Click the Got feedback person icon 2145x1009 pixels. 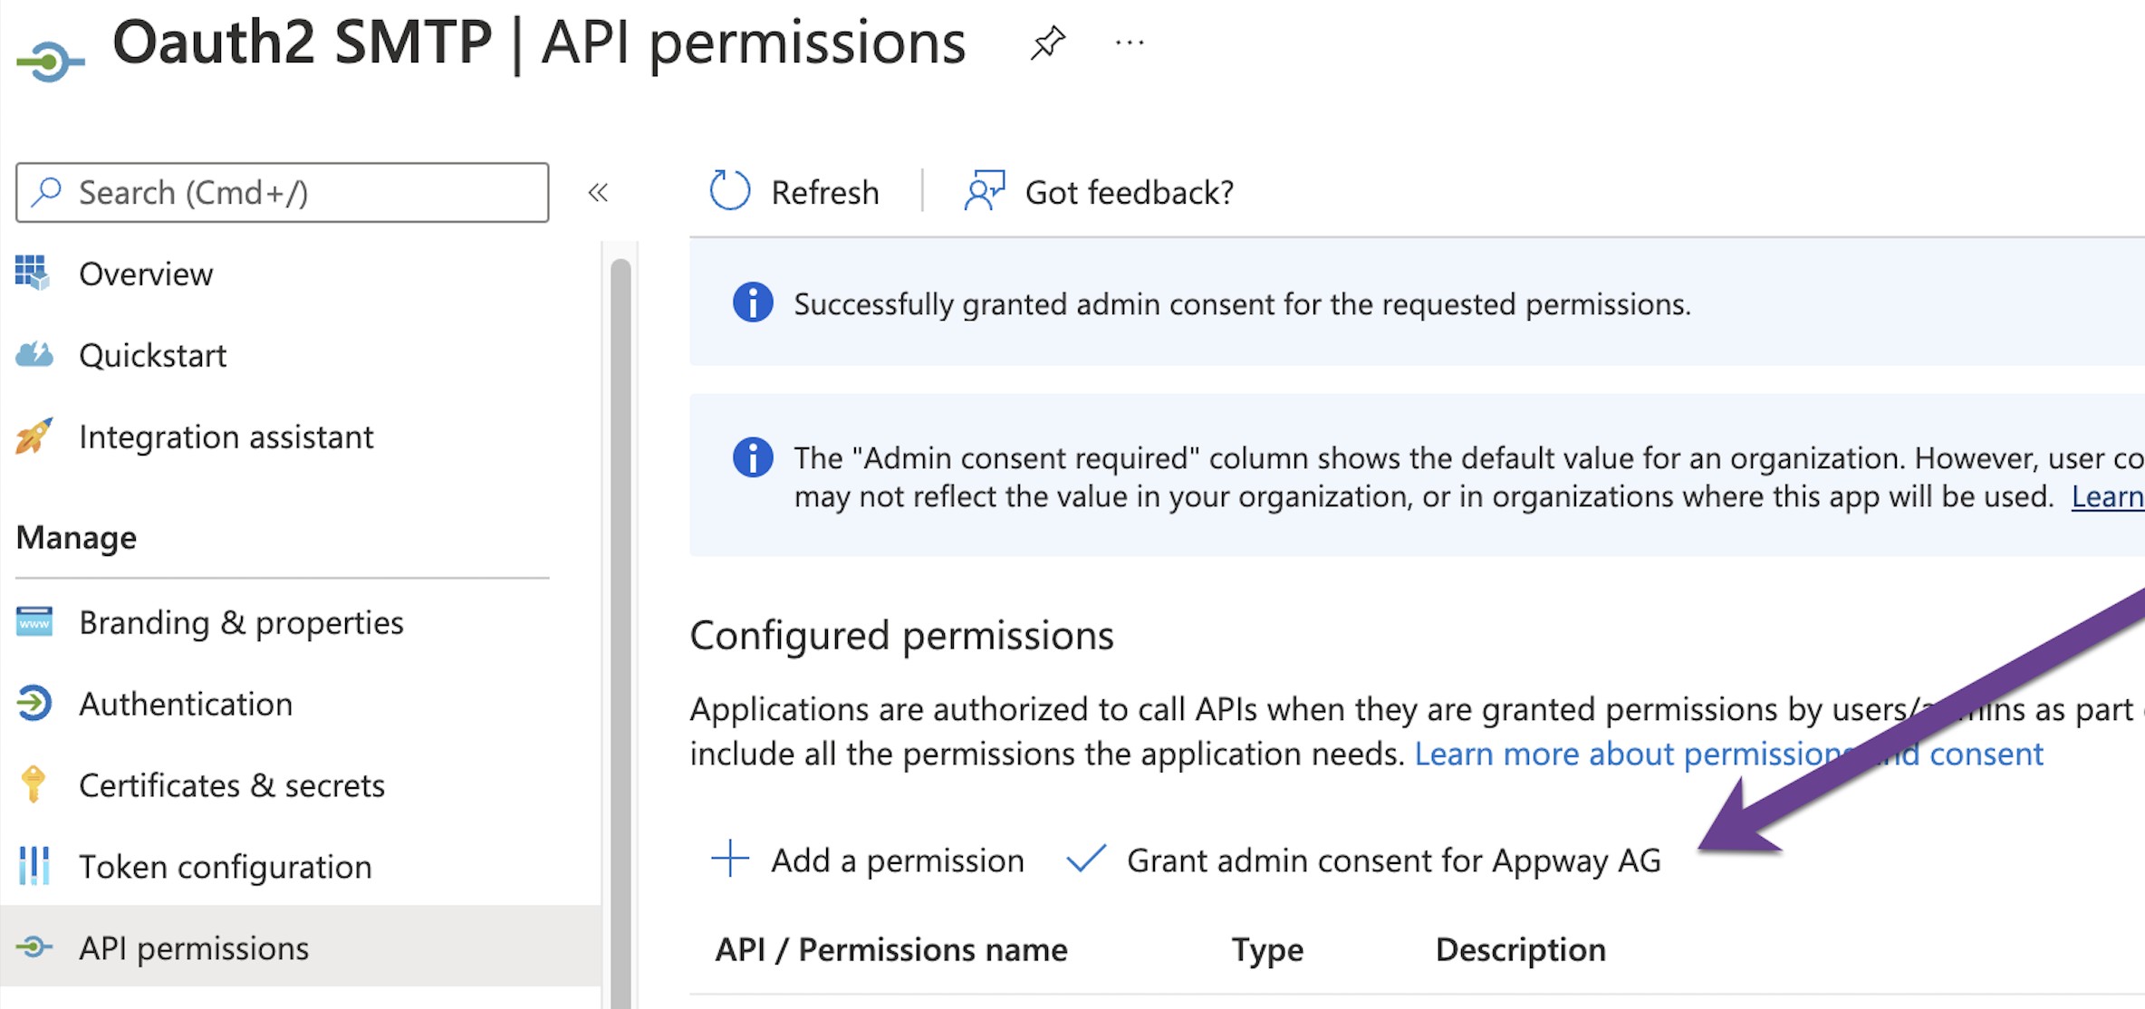[985, 191]
